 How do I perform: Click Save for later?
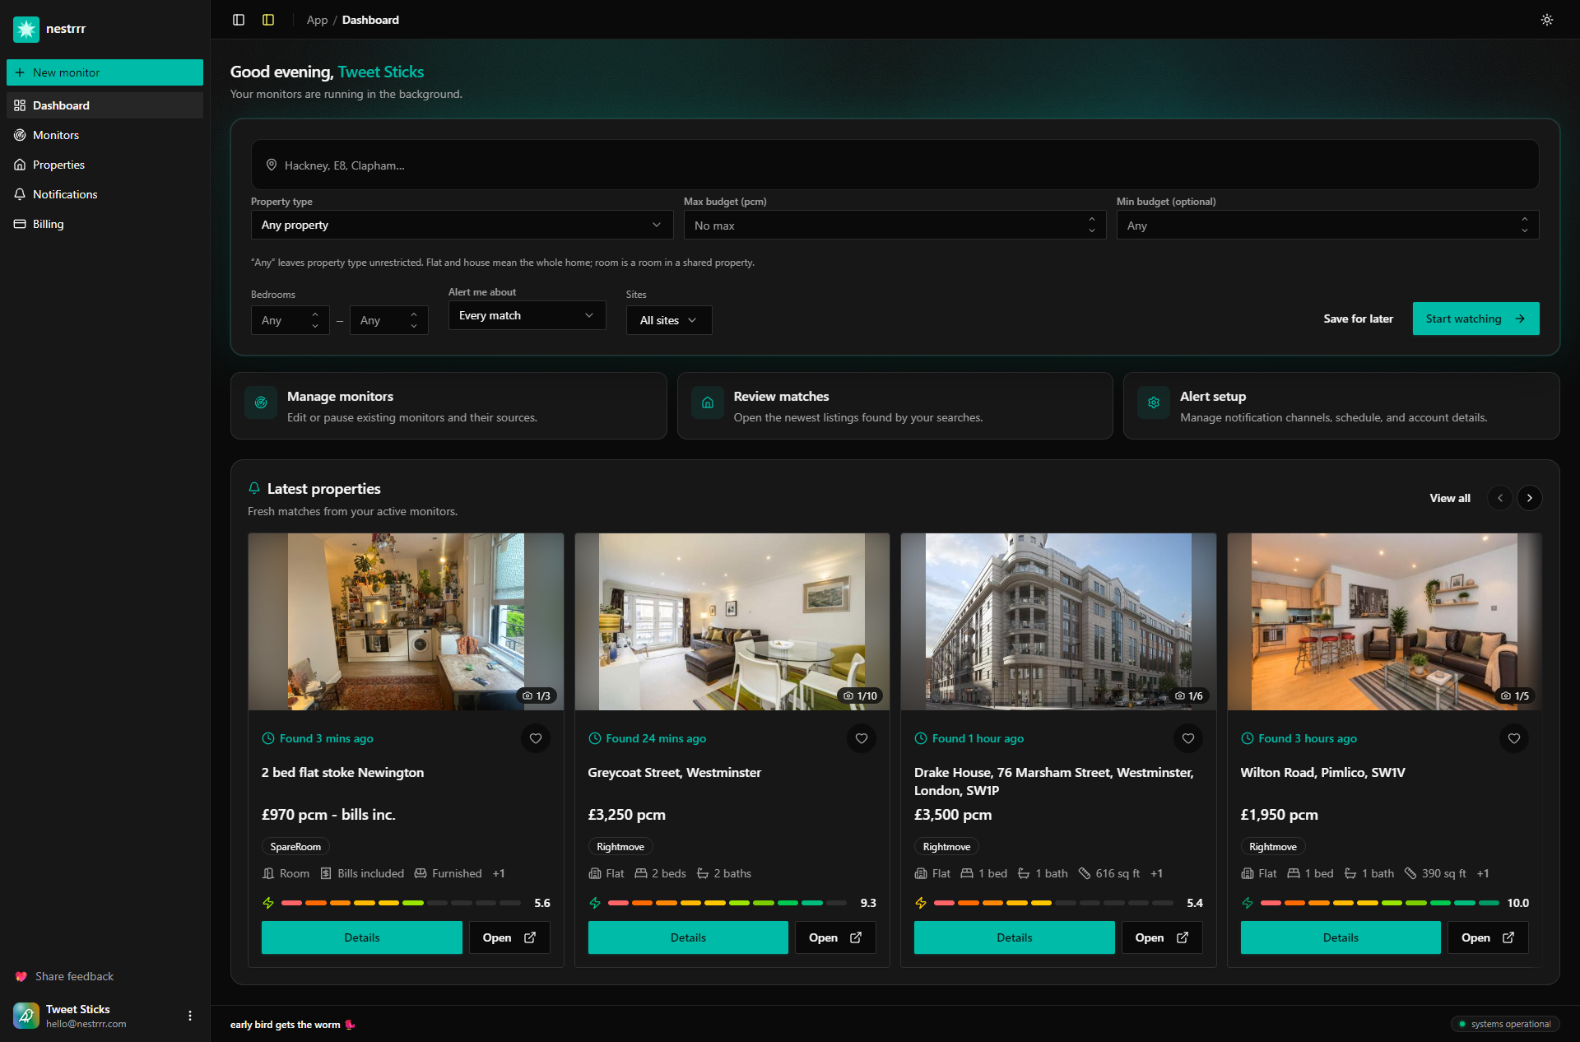1358,319
